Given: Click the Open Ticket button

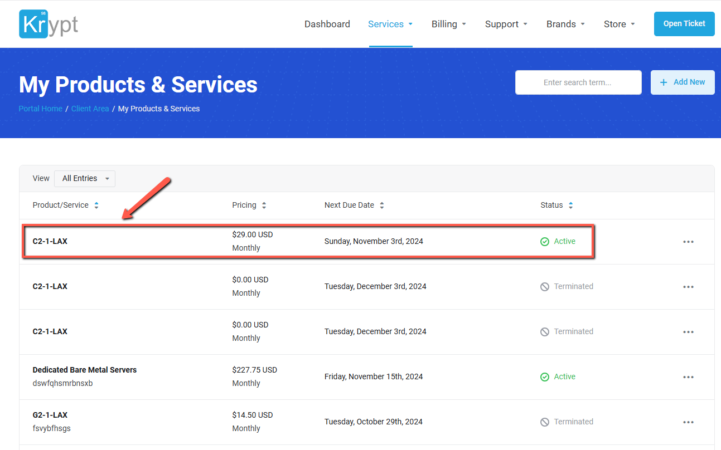Looking at the screenshot, I should tap(684, 24).
